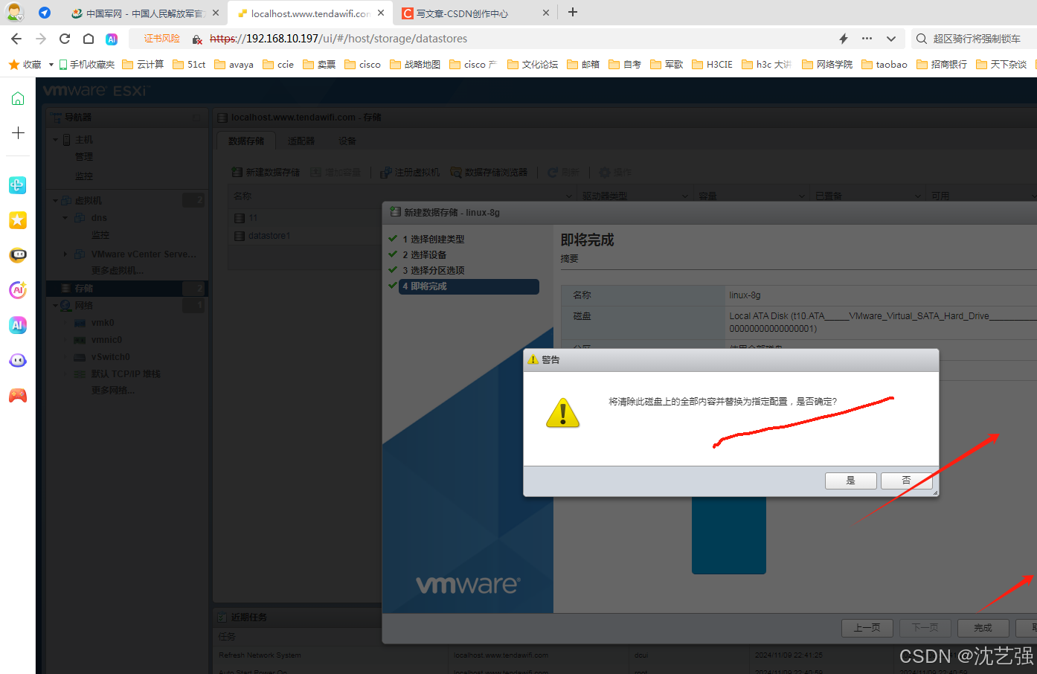Screen dimensions: 1037x674
Task: Click the lightning speed-mode icon
Action: click(844, 39)
